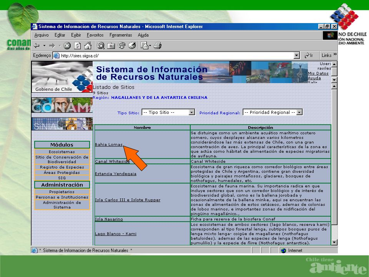Open the Search pane magnifier icon
The image size is (369, 277).
101,45
